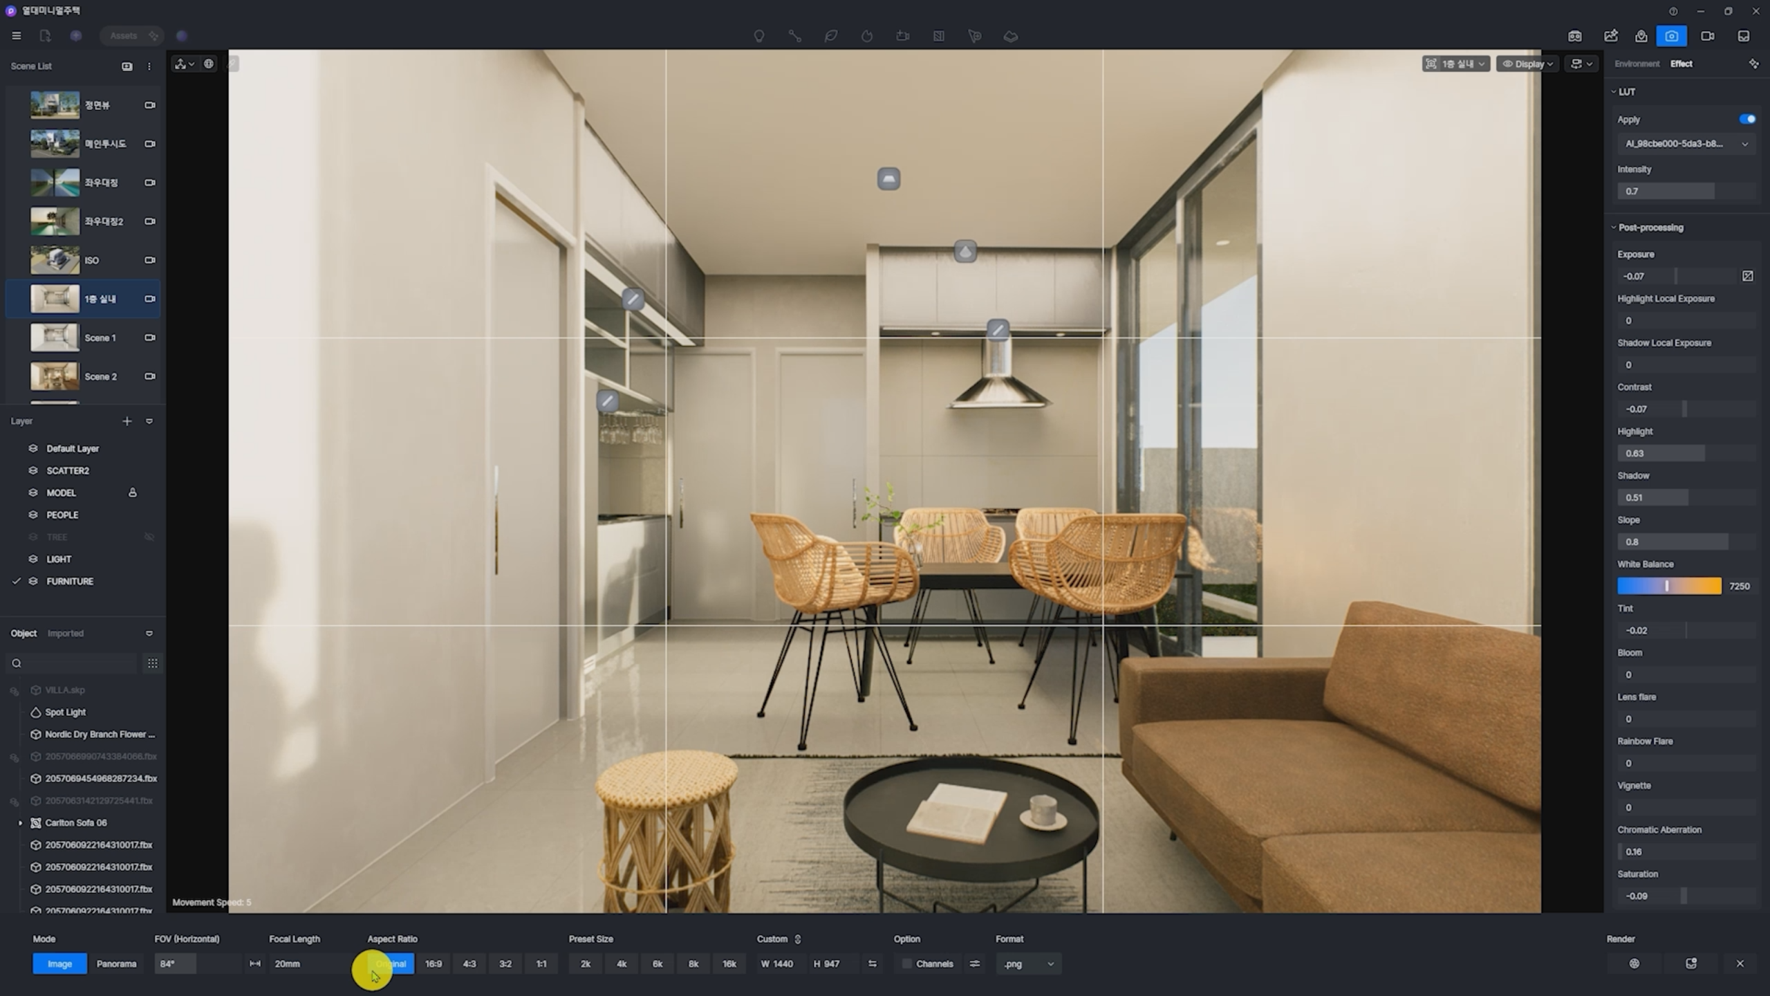The width and height of the screenshot is (1770, 996).
Task: Switch to video render mode icon
Action: pyautogui.click(x=1708, y=36)
